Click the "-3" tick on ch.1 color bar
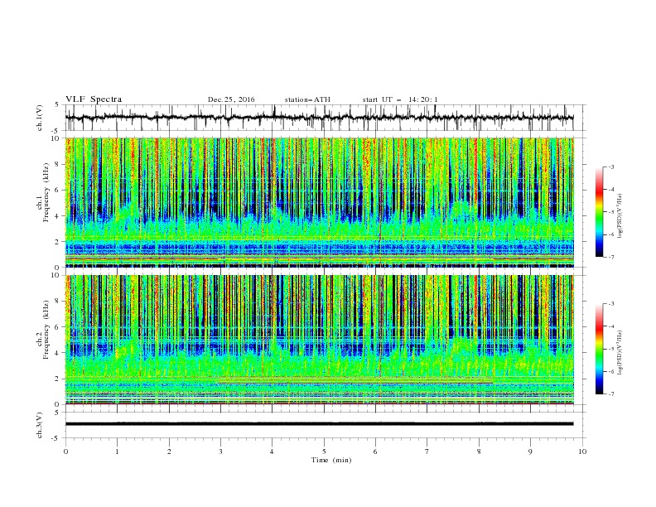Viewport: 656px width, 507px height. click(x=611, y=167)
